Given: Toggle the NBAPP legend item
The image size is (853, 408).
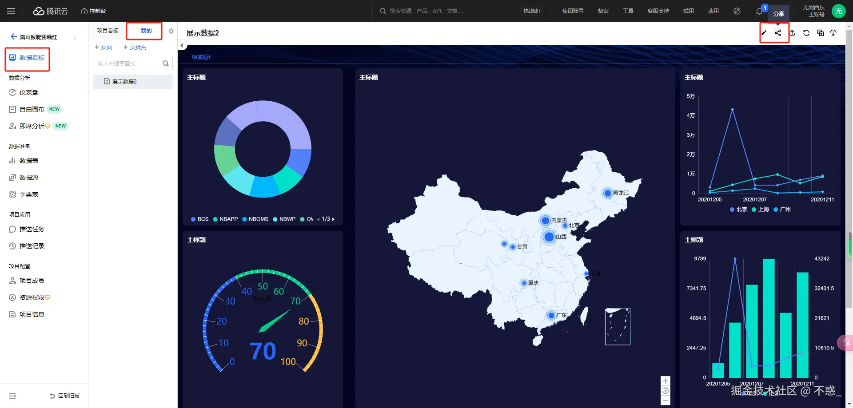Looking at the screenshot, I should 225,219.
